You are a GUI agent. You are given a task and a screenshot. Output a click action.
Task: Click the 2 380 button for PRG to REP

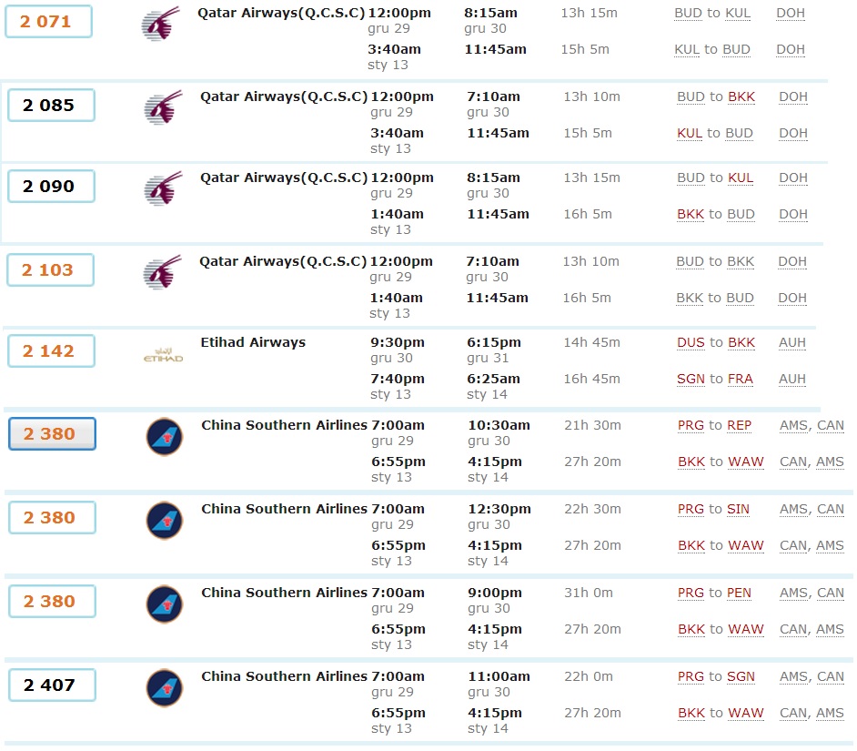pos(53,433)
